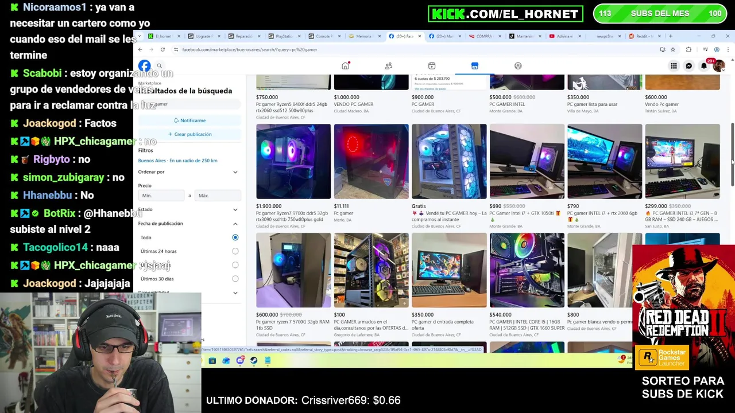The image size is (735, 413).
Task: Open the notifications bell icon
Action: tap(703, 66)
